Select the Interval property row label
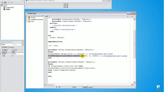Viewport: 164px width, 92px height. tap(5, 52)
